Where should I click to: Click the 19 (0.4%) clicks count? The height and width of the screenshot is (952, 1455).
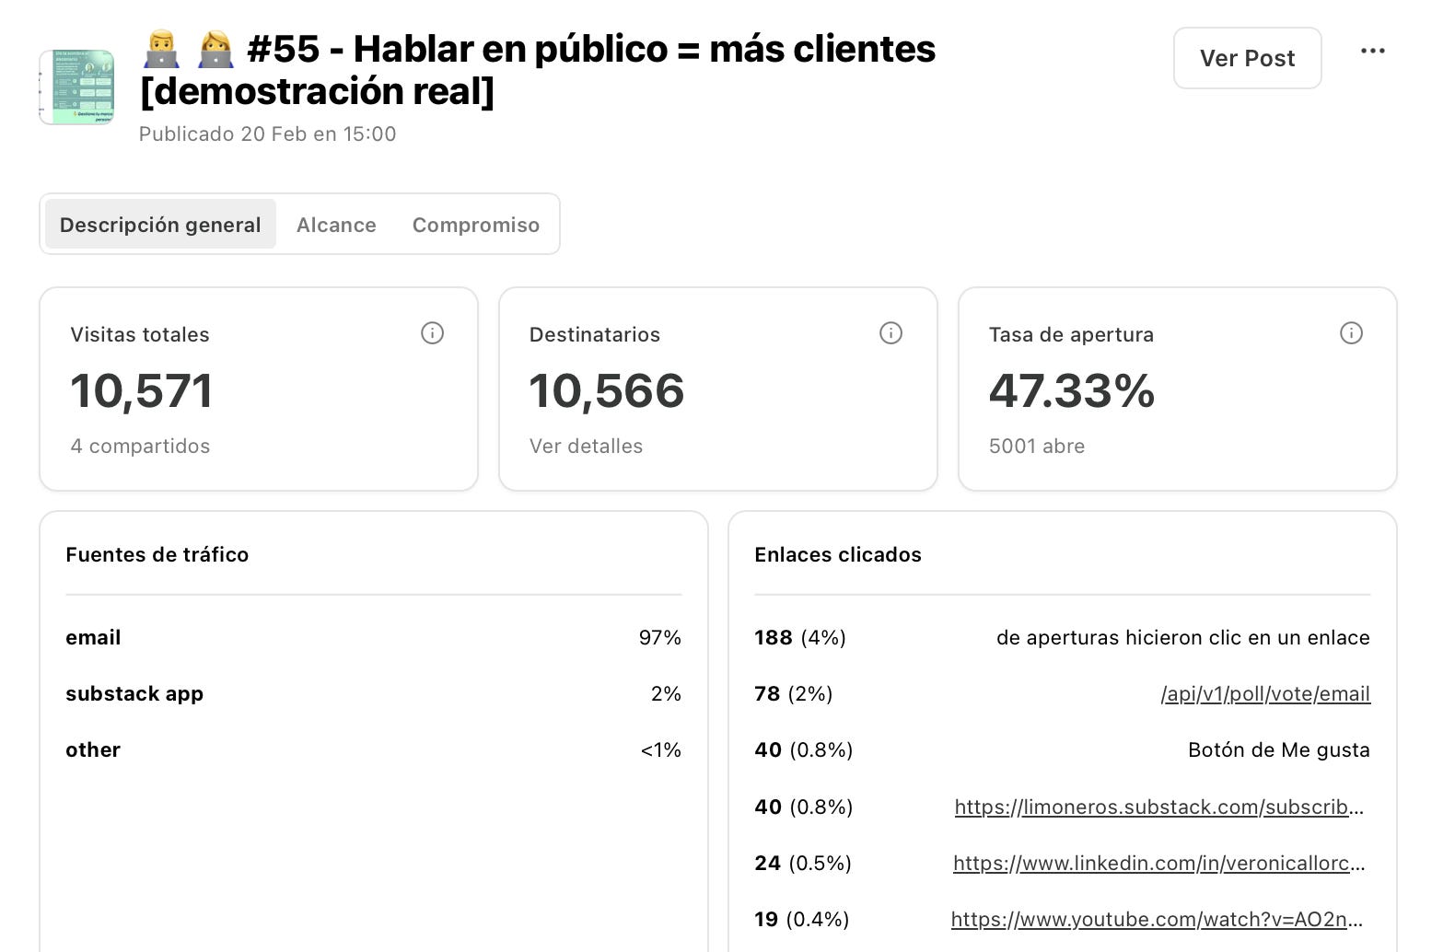[x=802, y=919]
